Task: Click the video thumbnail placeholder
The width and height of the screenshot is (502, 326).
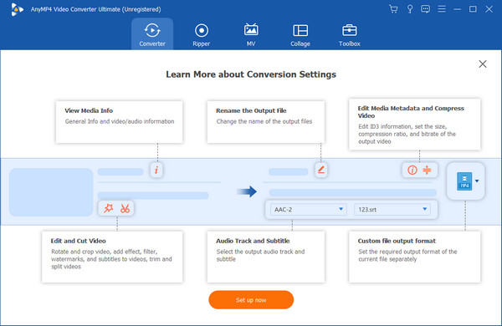Action: click(x=51, y=192)
